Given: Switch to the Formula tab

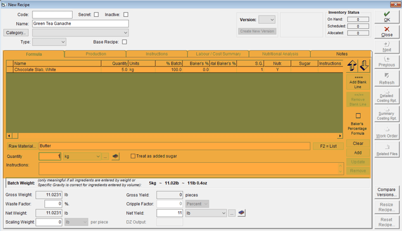Looking at the screenshot, I should pyautogui.click(x=34, y=54).
